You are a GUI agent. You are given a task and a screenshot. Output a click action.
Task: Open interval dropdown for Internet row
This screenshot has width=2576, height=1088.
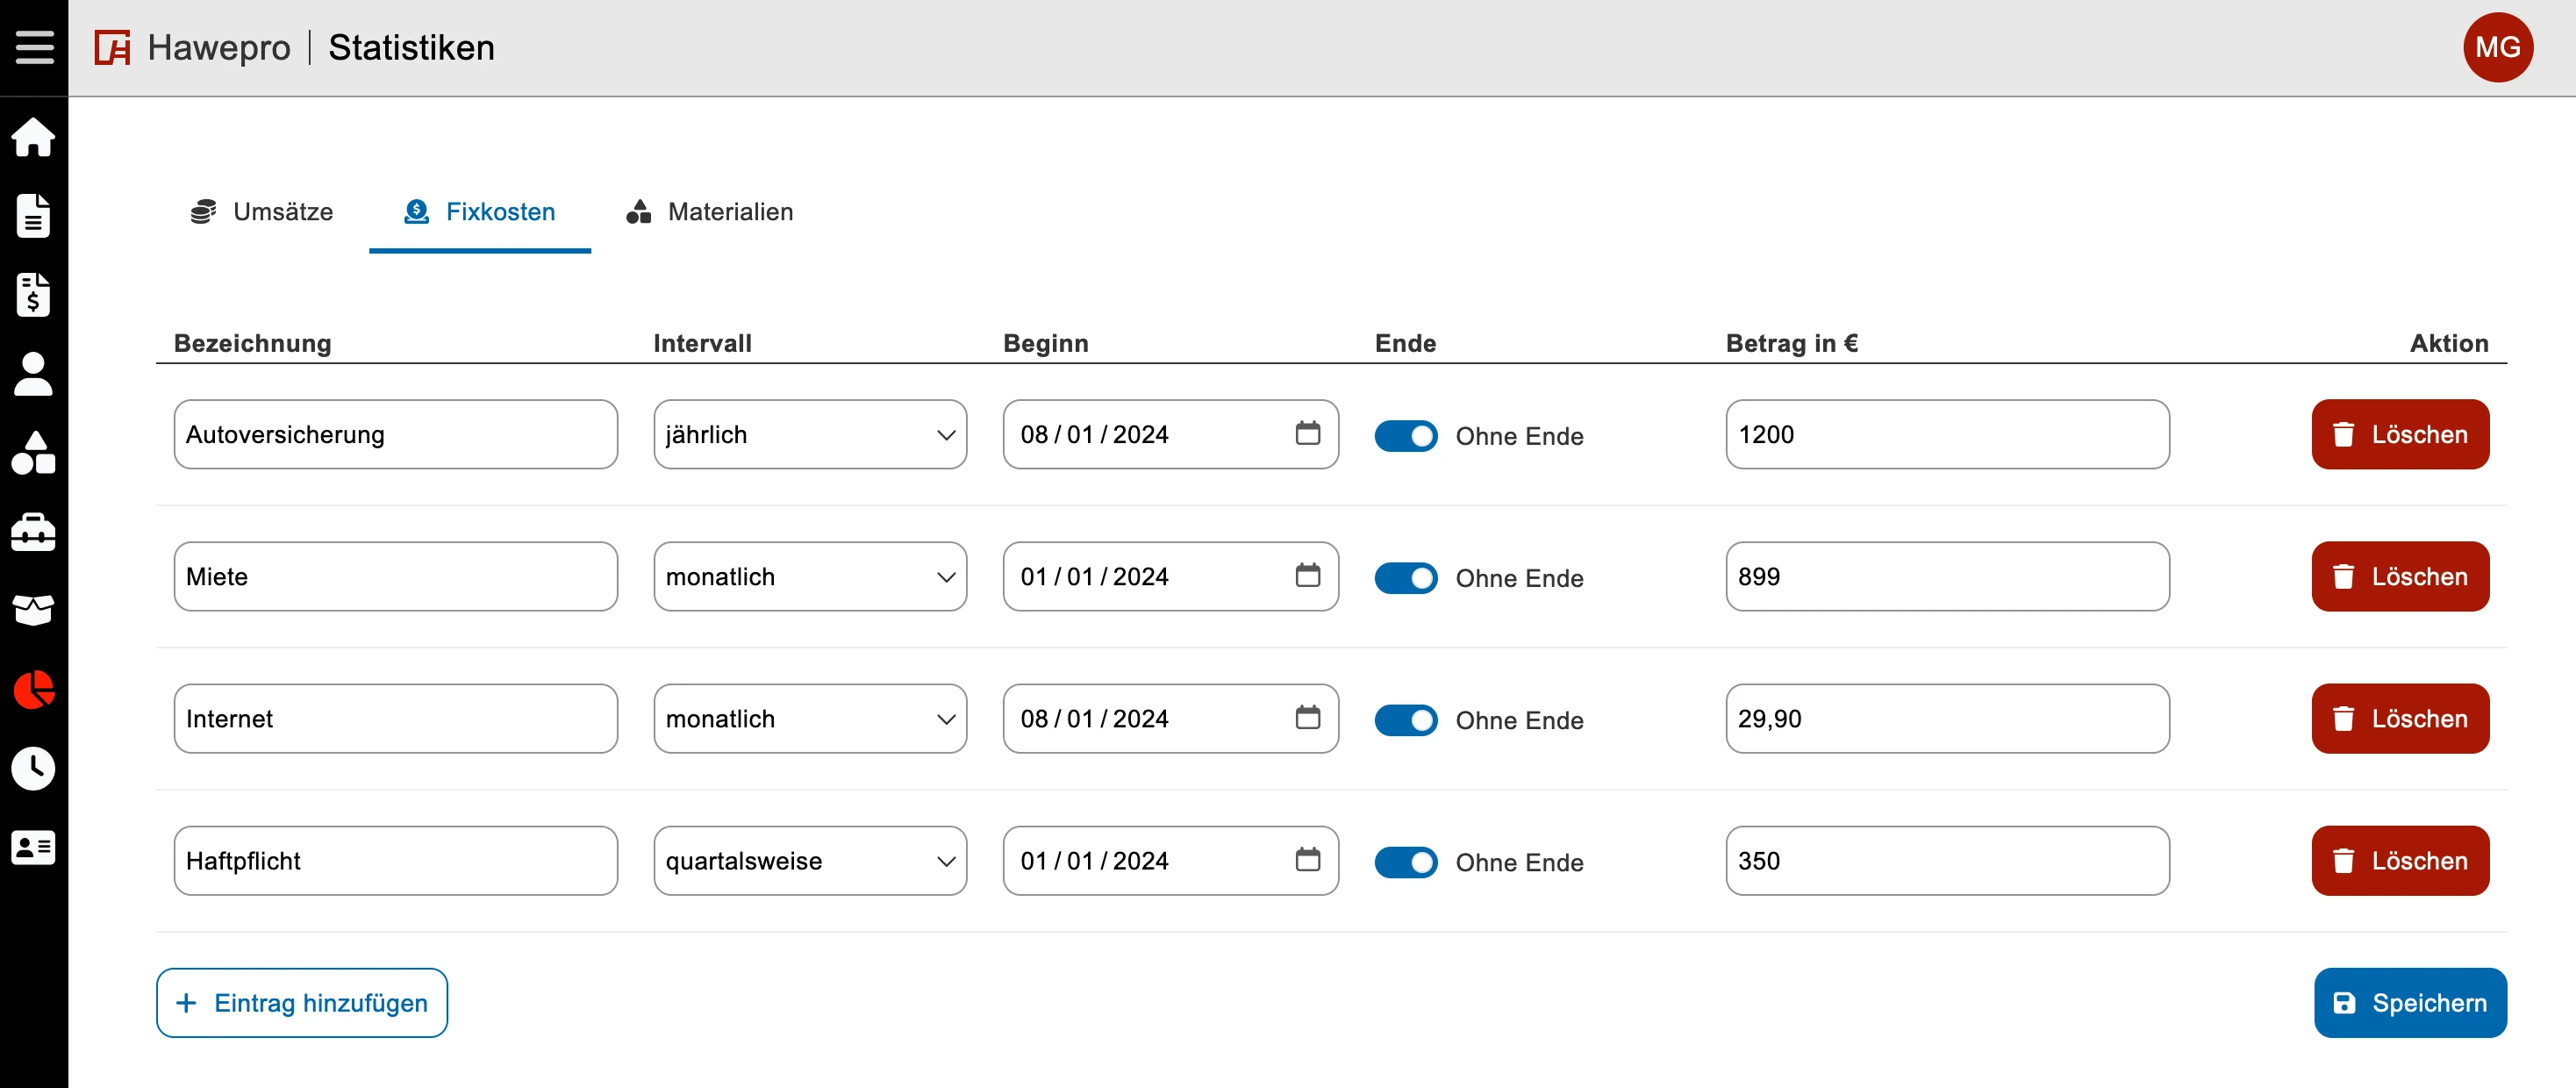810,718
